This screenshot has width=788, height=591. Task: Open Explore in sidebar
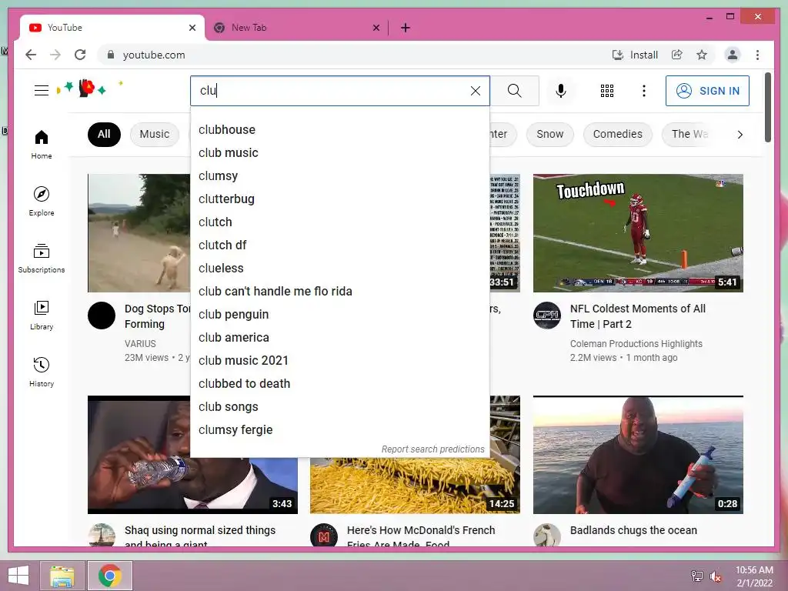42,201
